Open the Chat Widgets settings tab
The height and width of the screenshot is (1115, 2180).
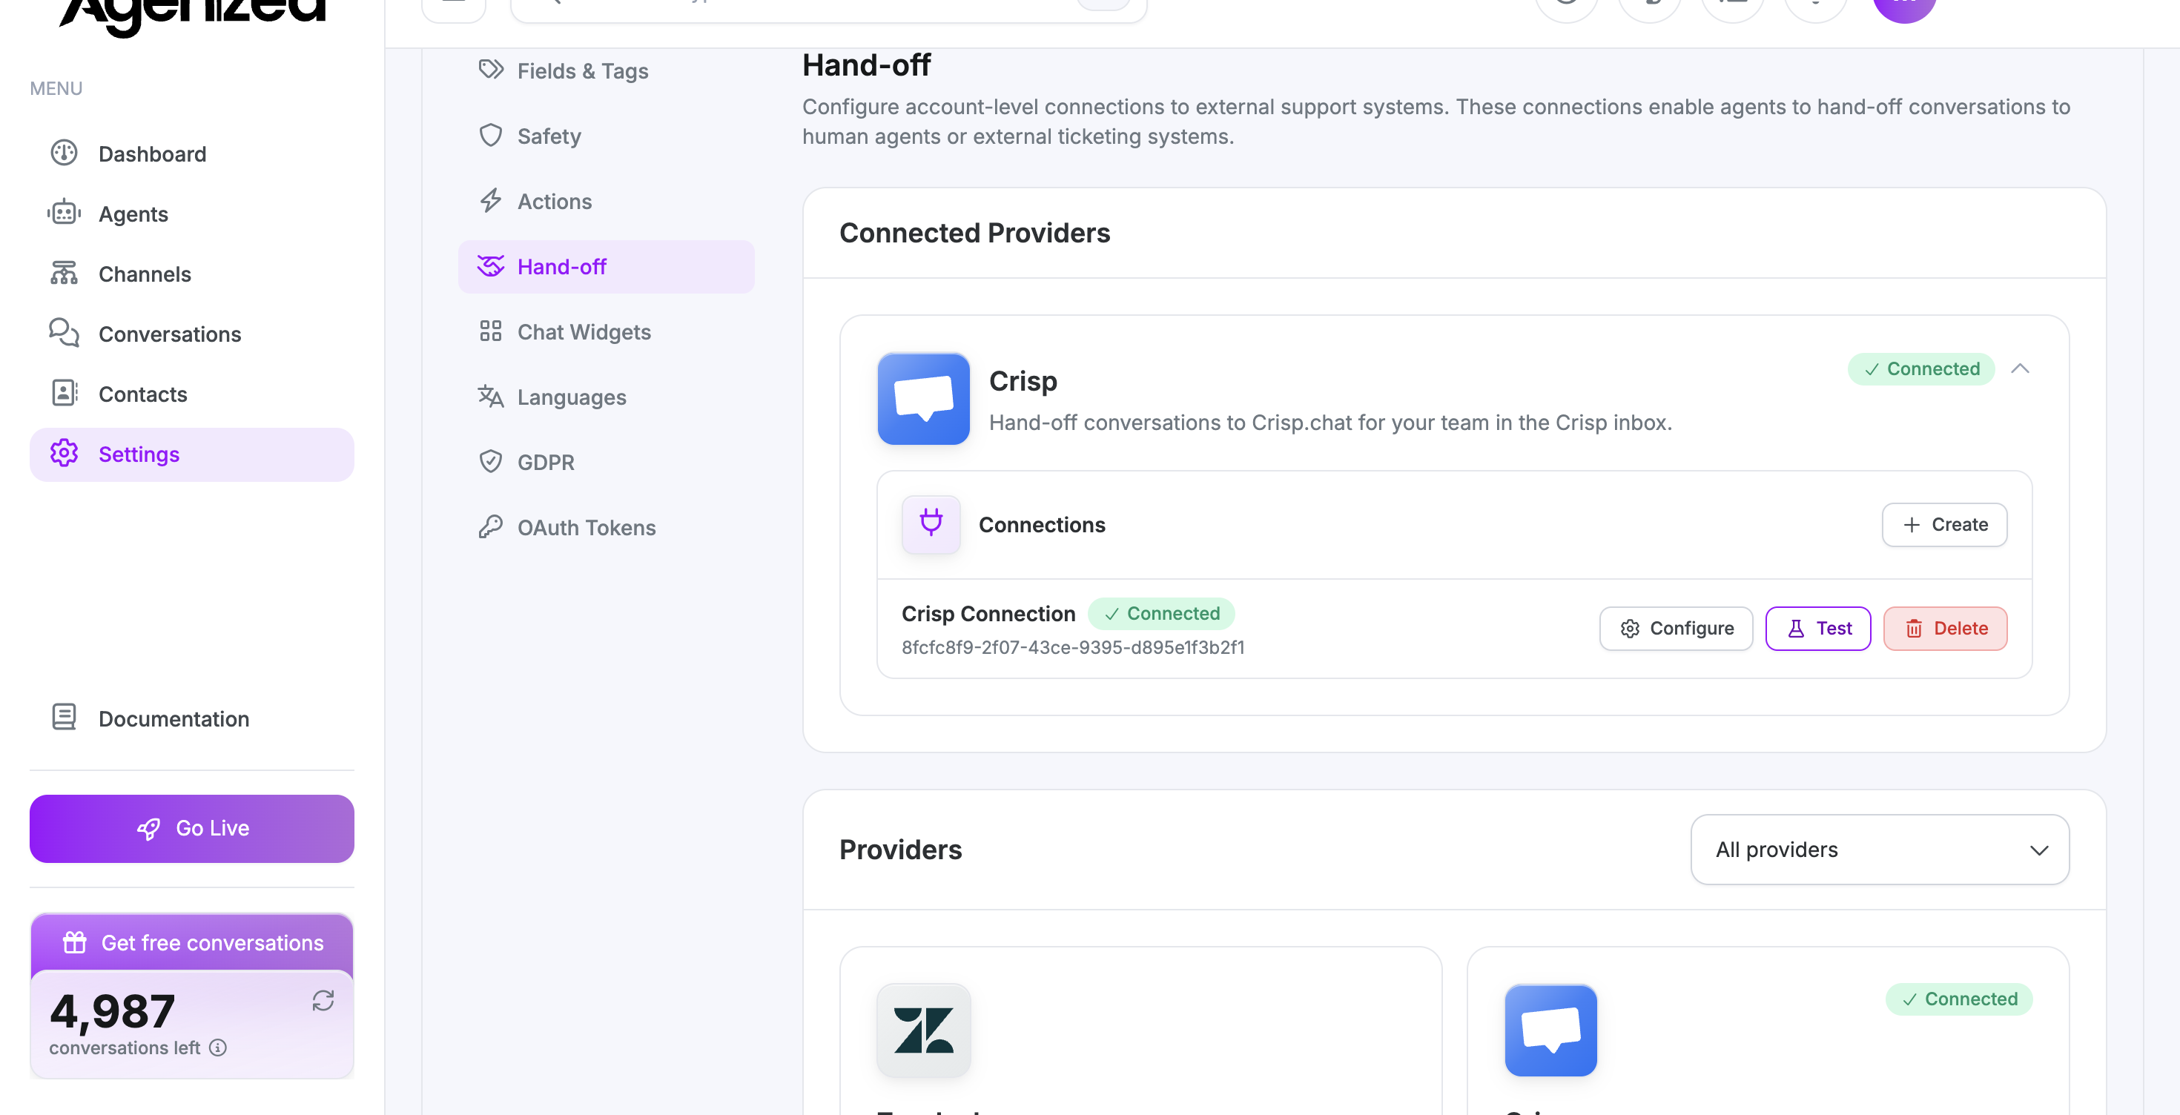584,331
